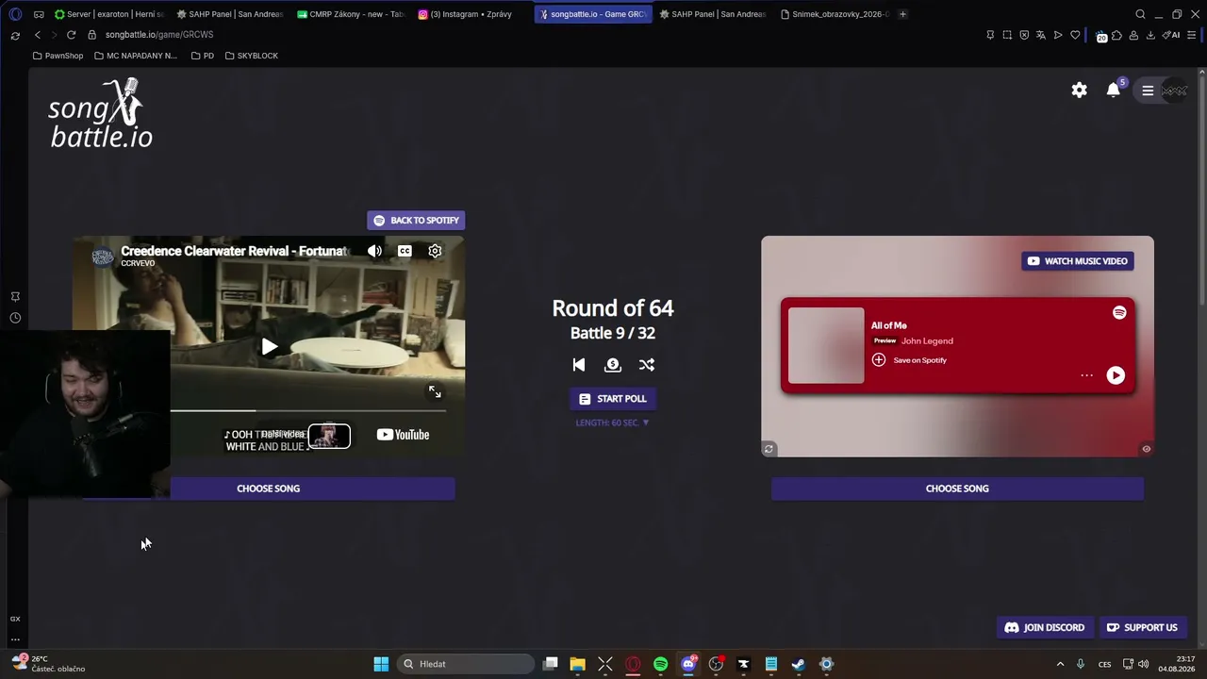Expand the YouTube video to fullscreen

pyautogui.click(x=435, y=391)
